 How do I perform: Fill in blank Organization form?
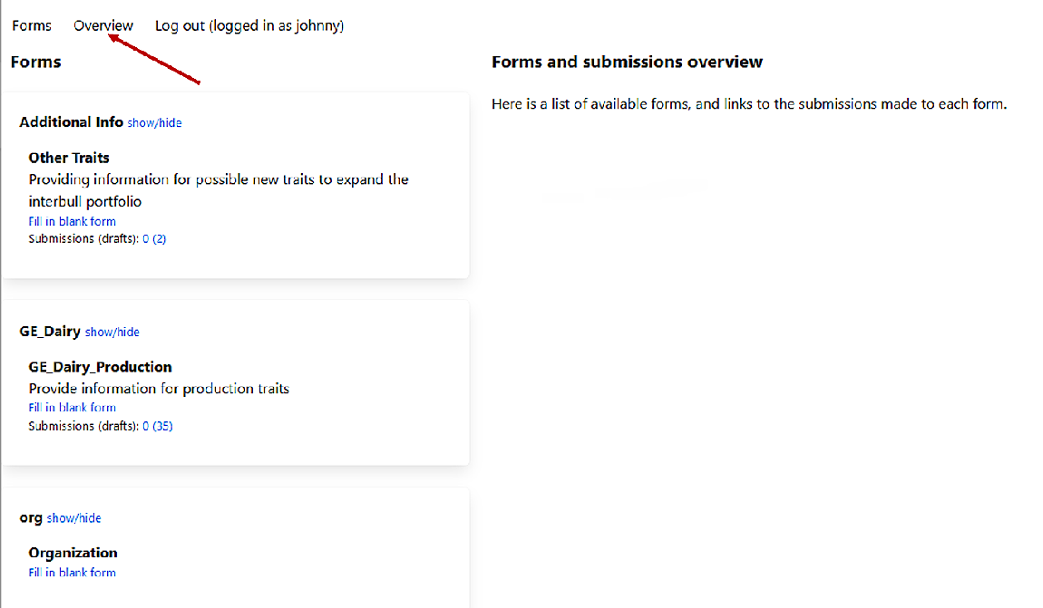click(x=72, y=573)
